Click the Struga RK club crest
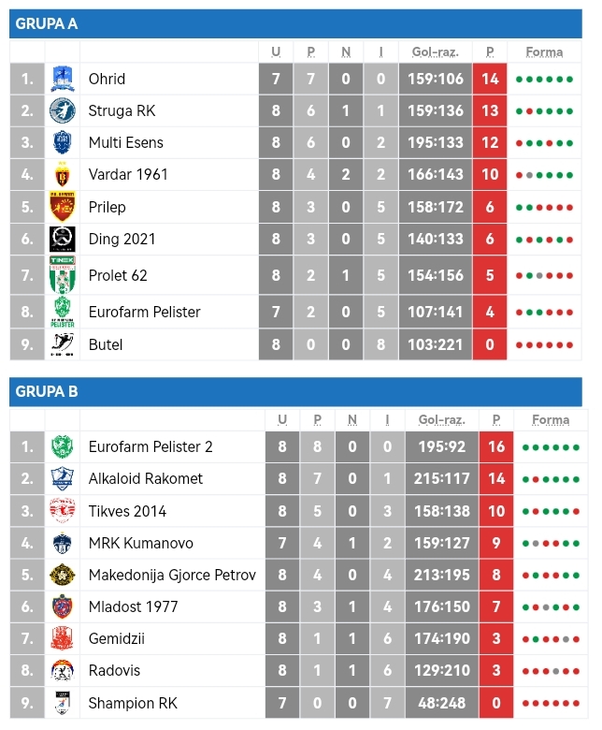Viewport: 602px width, 730px height. coord(62,110)
